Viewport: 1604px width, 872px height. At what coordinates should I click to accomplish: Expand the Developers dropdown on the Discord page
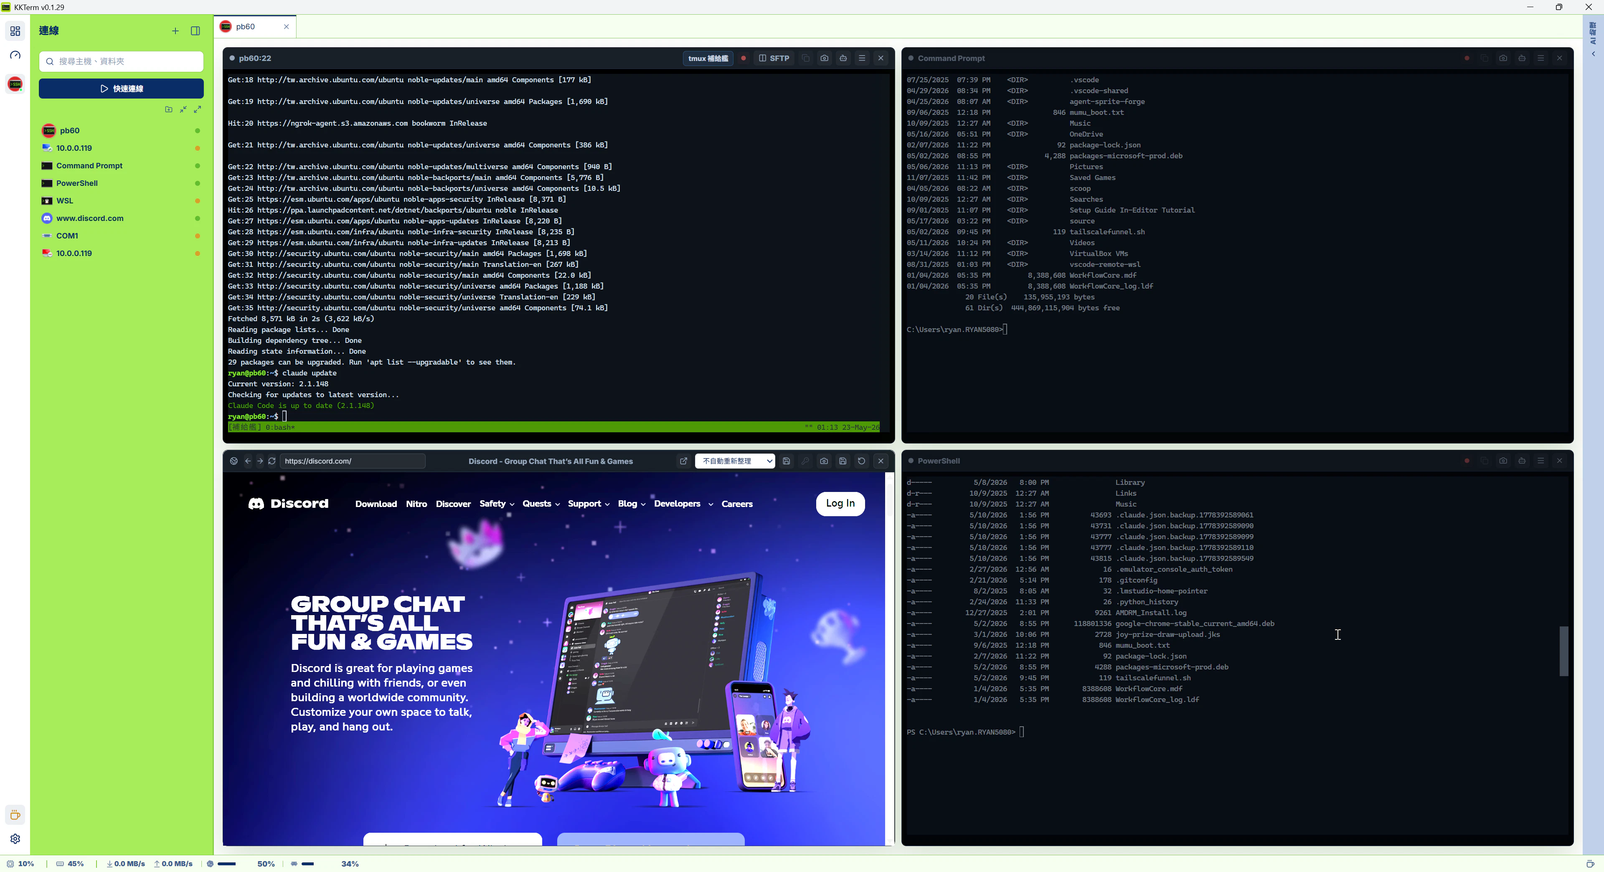tap(683, 504)
